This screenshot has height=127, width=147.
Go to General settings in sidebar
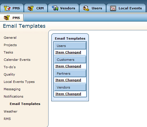[x=10, y=38]
